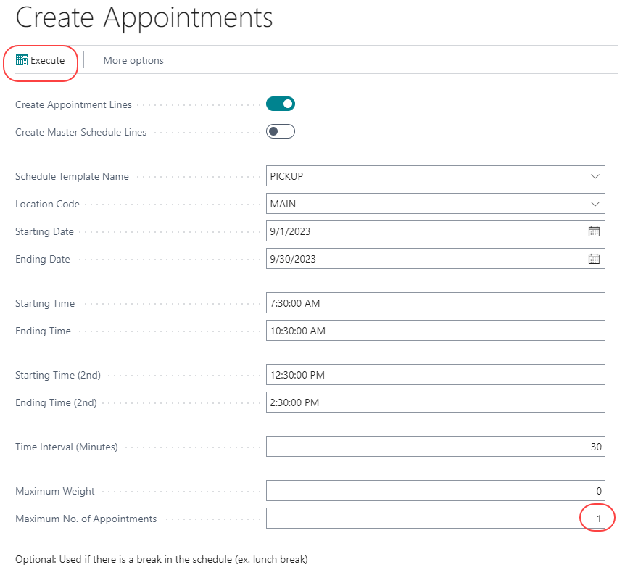The height and width of the screenshot is (570, 625).
Task: Click the Maximum Weight input box
Action: (x=435, y=491)
